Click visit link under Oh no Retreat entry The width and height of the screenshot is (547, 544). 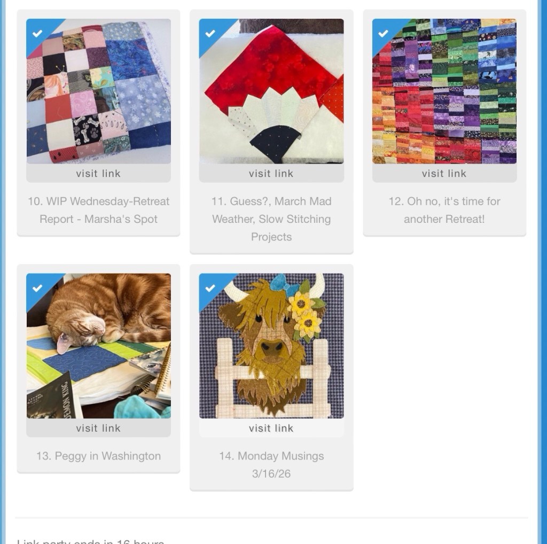(x=444, y=174)
